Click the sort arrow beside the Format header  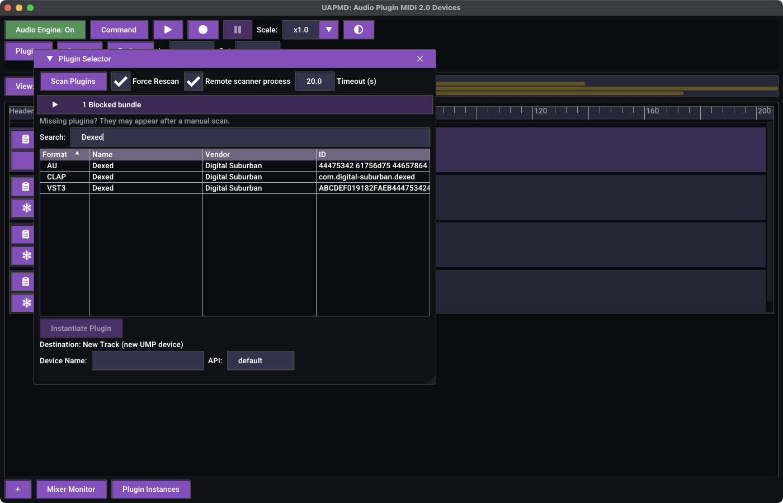pyautogui.click(x=77, y=154)
